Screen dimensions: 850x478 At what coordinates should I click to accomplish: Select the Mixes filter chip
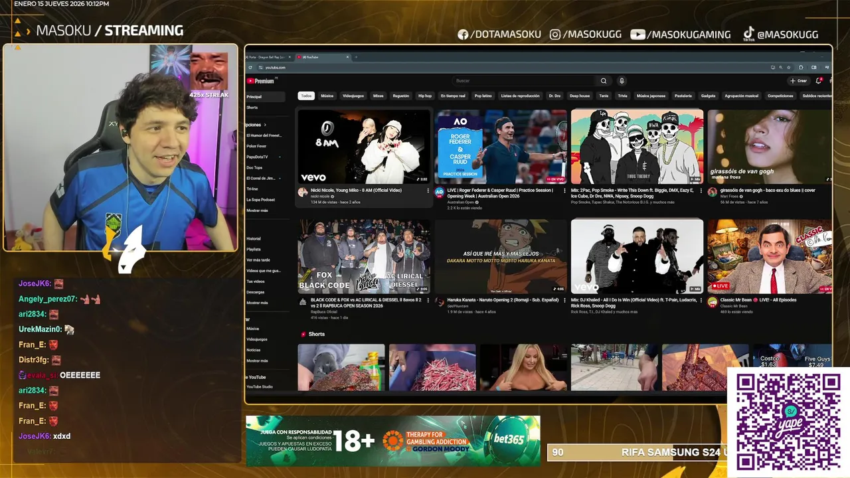click(378, 96)
